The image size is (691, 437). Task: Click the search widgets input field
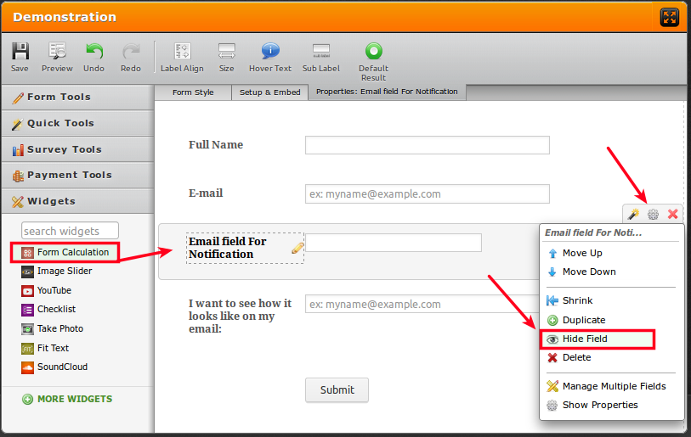coord(70,231)
